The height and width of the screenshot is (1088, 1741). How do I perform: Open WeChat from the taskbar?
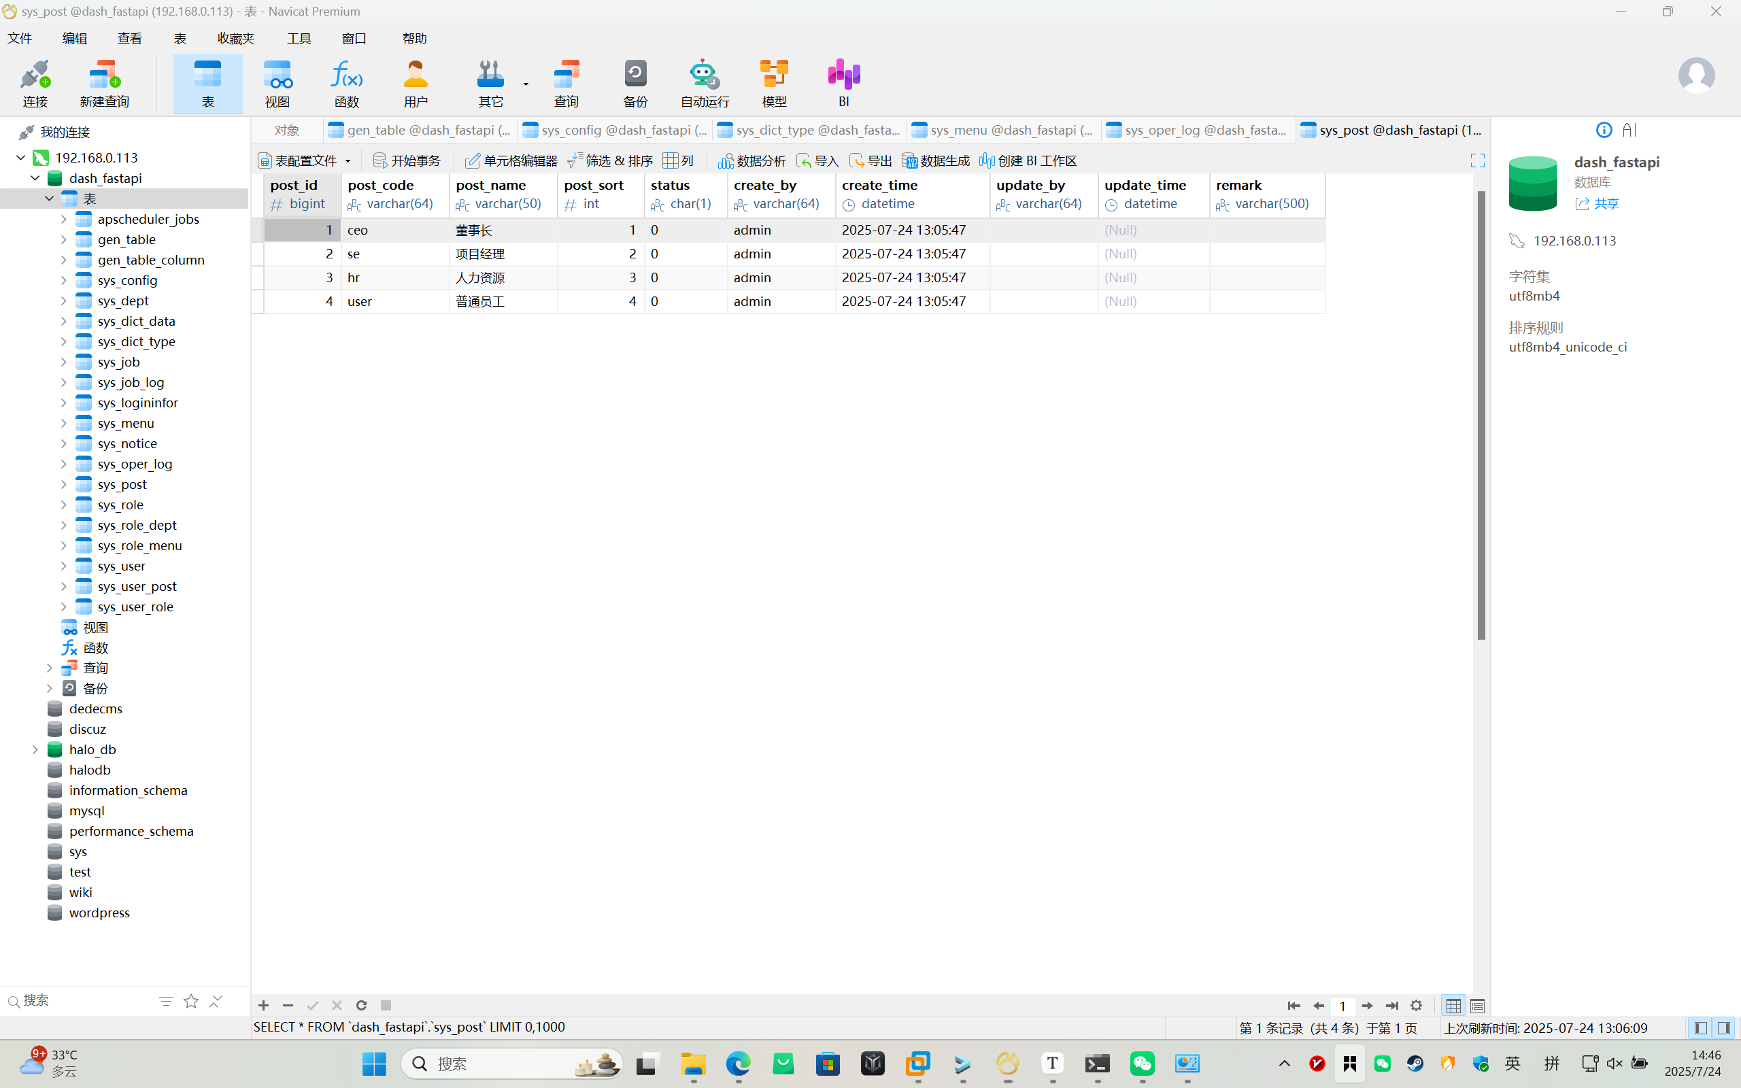click(1143, 1064)
